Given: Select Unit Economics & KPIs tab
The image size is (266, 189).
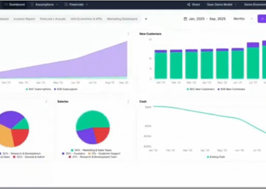Looking at the screenshot, I should tap(86, 19).
